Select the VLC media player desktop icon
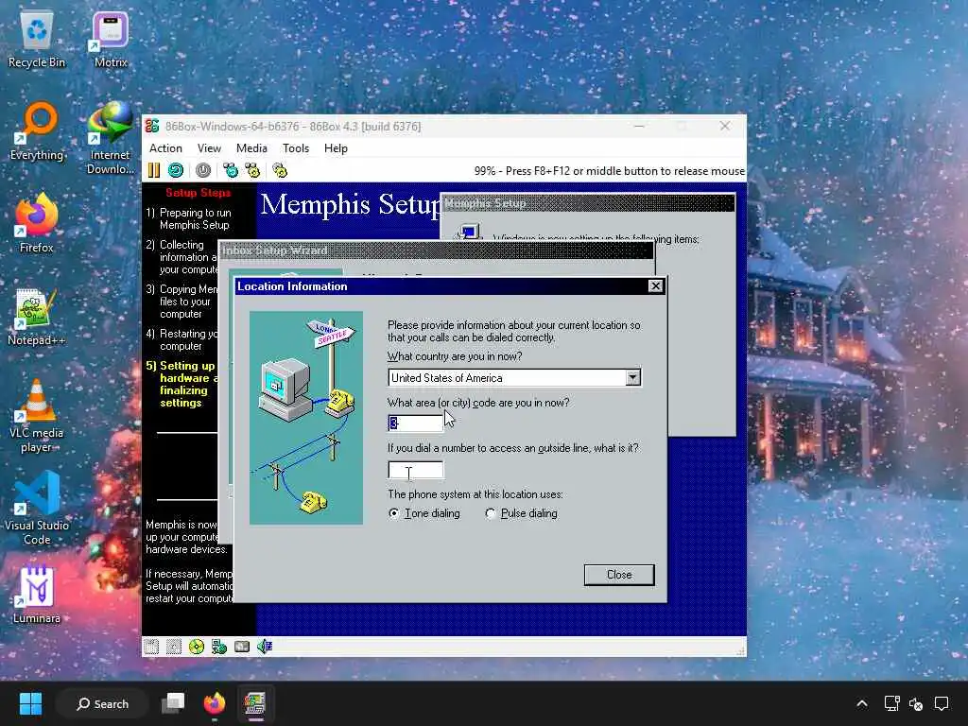This screenshot has height=726, width=968. tap(37, 417)
